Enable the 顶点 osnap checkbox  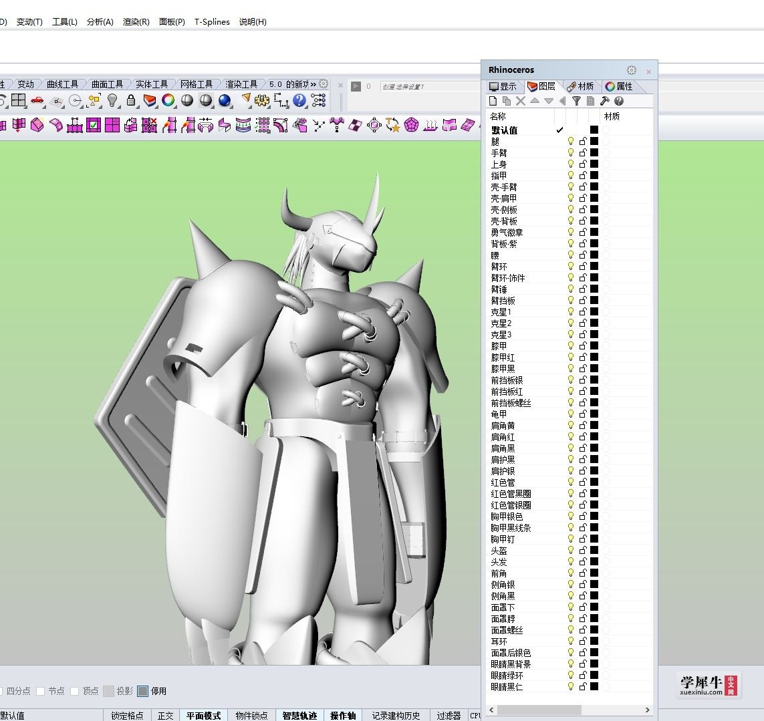click(x=75, y=691)
